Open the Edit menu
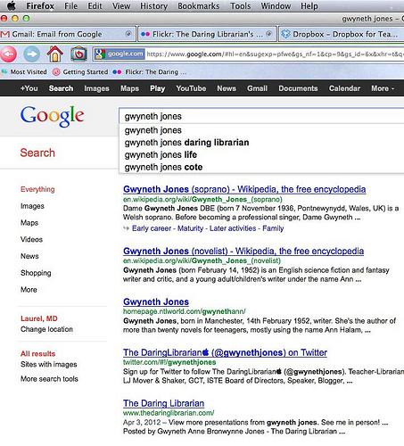Screen dimensions: 404x446 [x=95, y=5]
